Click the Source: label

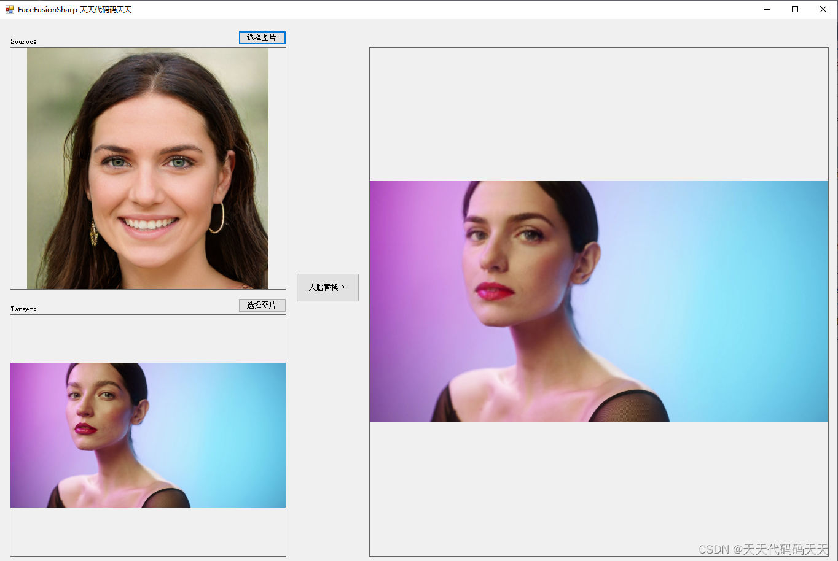point(23,41)
